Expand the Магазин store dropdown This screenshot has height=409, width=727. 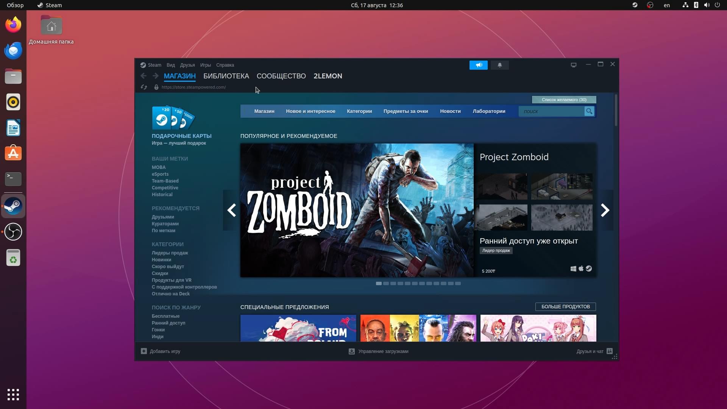264,111
